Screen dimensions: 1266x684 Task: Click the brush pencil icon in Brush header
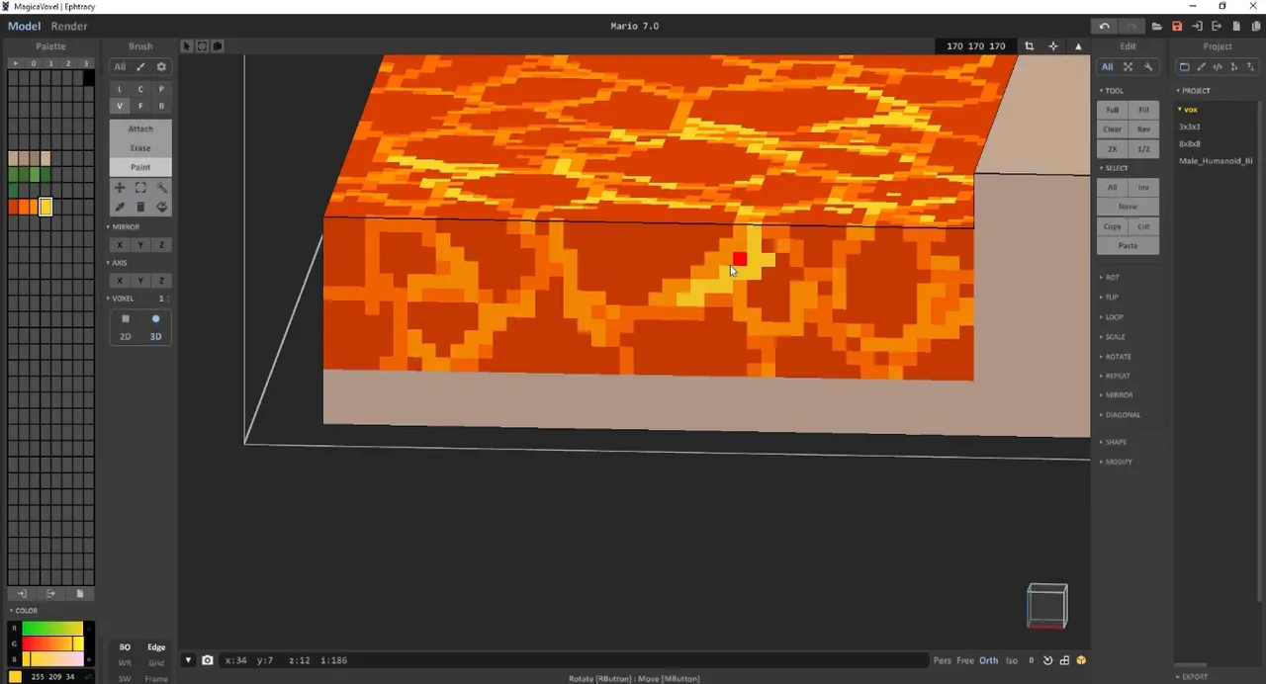pyautogui.click(x=140, y=67)
